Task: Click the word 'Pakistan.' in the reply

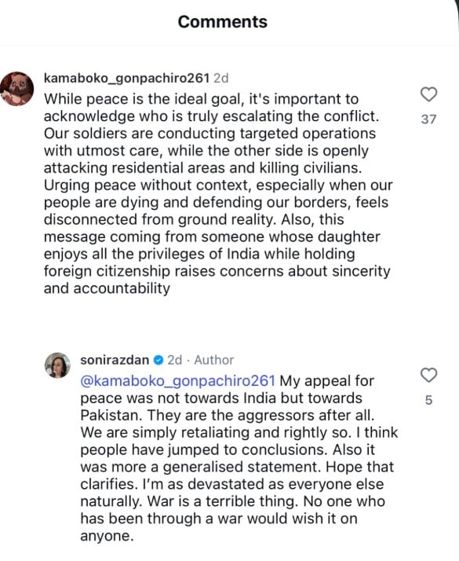Action: [111, 416]
